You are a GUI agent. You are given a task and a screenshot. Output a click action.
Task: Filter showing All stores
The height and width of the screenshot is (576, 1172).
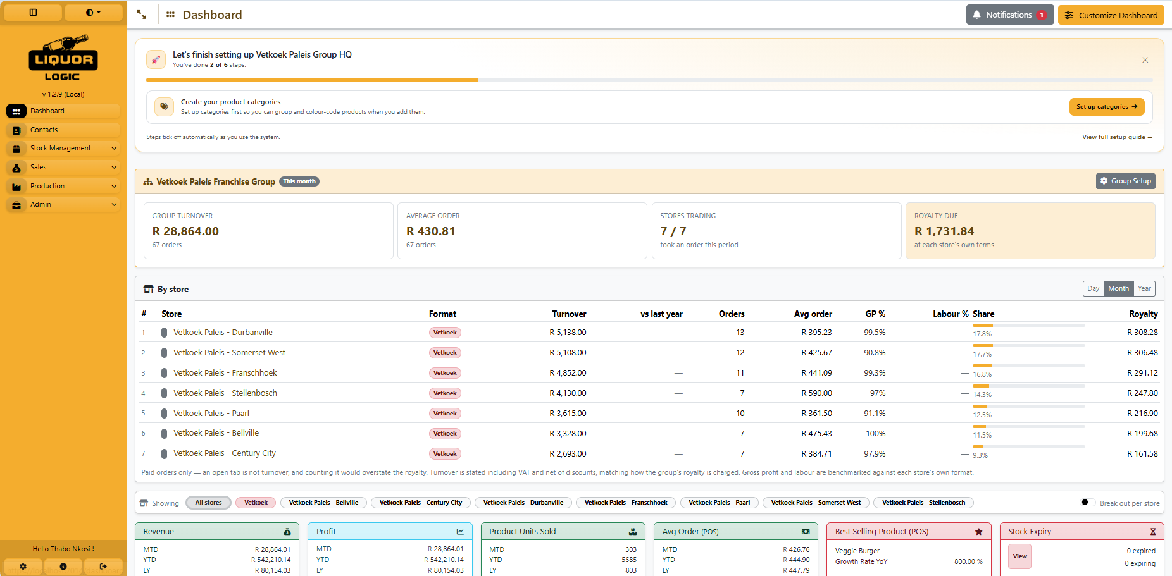(208, 503)
